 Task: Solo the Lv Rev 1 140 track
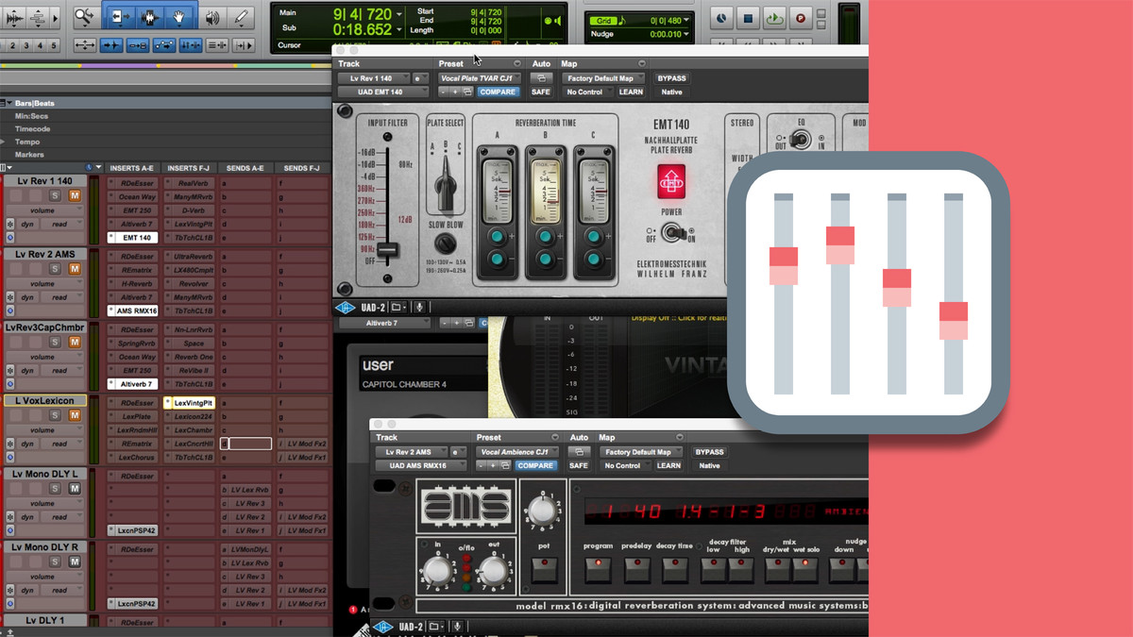click(x=56, y=195)
